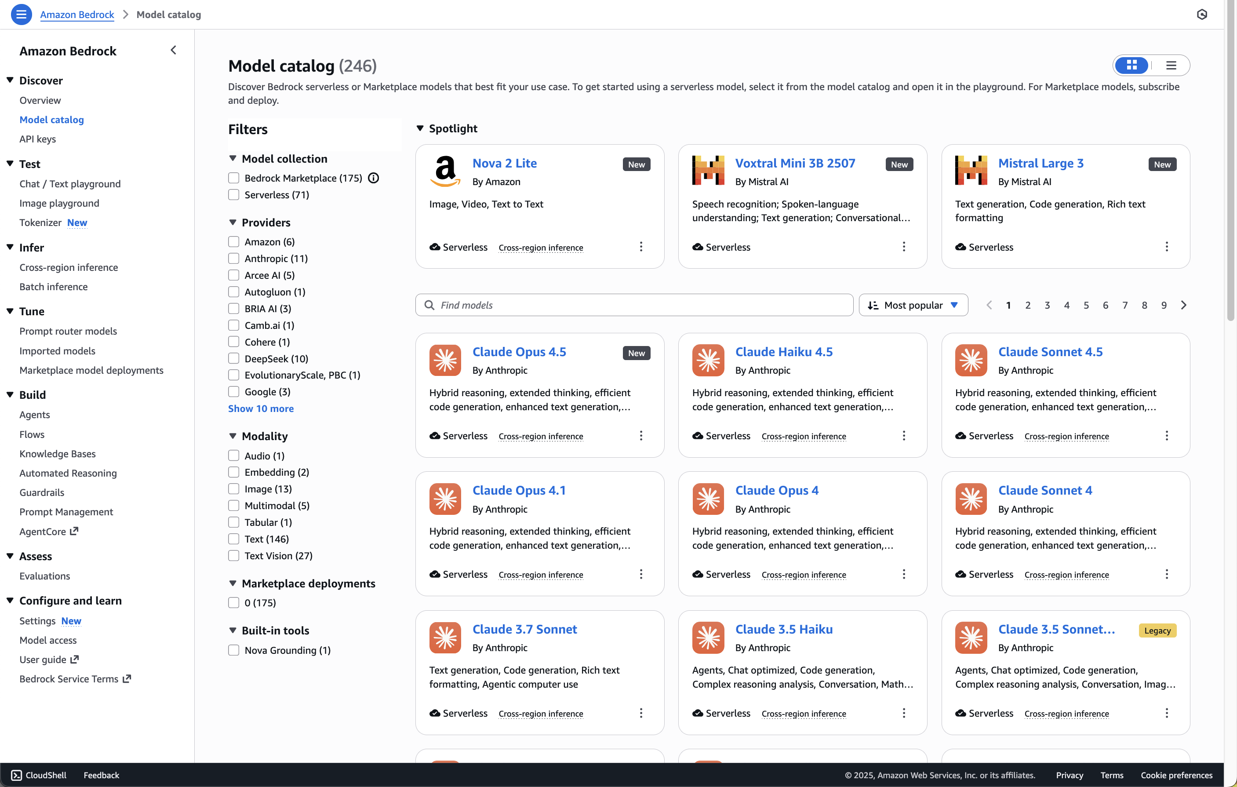
Task: Enable the Serverless model collection checkbox
Action: (x=234, y=195)
